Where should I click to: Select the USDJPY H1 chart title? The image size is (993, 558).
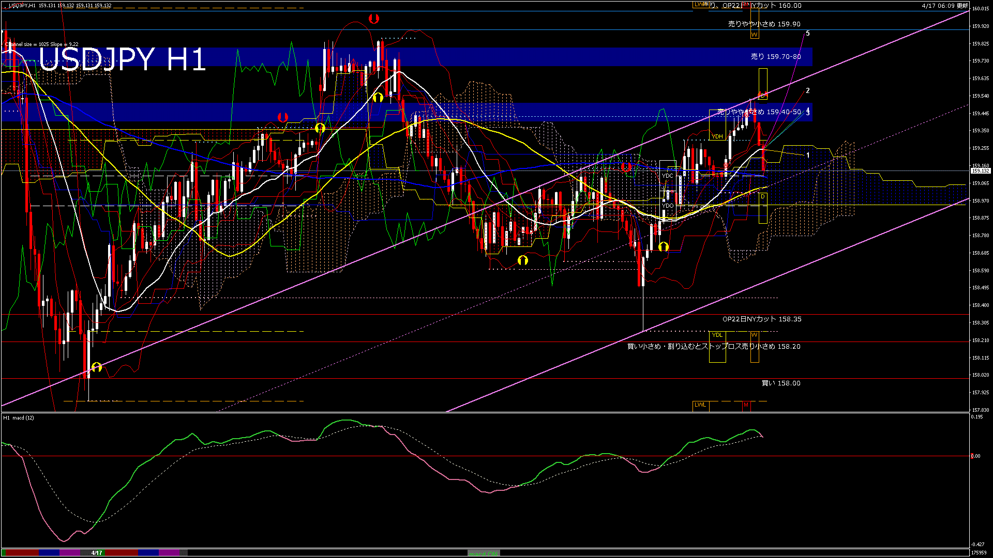pyautogui.click(x=123, y=59)
